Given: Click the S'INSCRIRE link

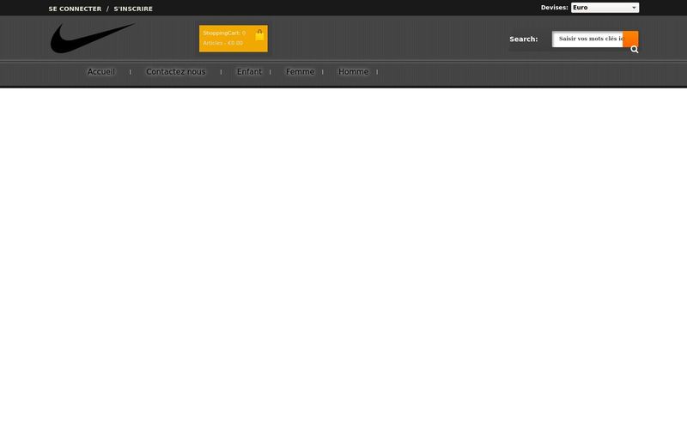Looking at the screenshot, I should [x=133, y=9].
